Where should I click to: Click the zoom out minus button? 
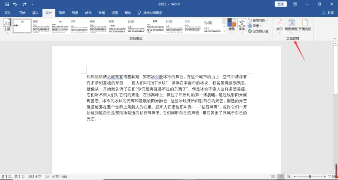[294, 177]
